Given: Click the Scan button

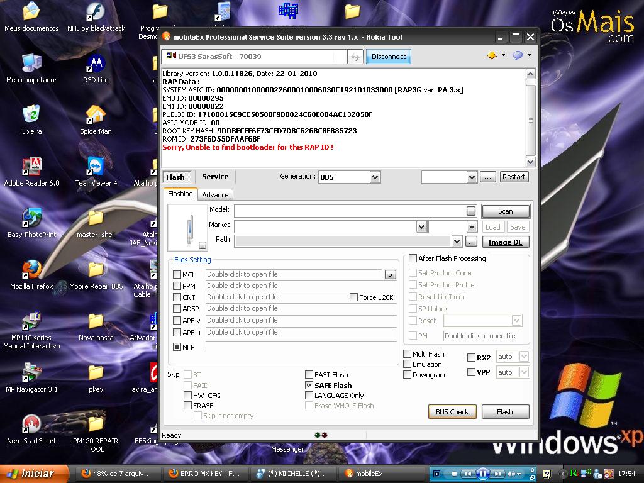Looking at the screenshot, I should [506, 211].
